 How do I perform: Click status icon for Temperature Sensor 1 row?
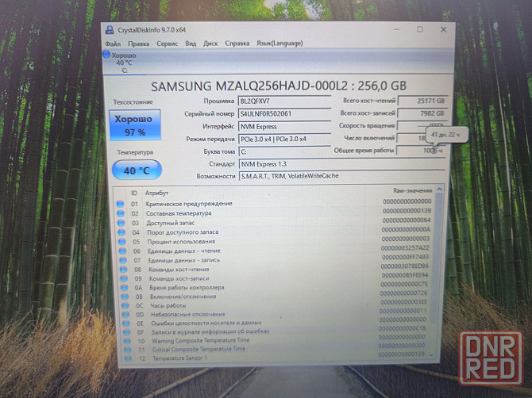(x=128, y=358)
